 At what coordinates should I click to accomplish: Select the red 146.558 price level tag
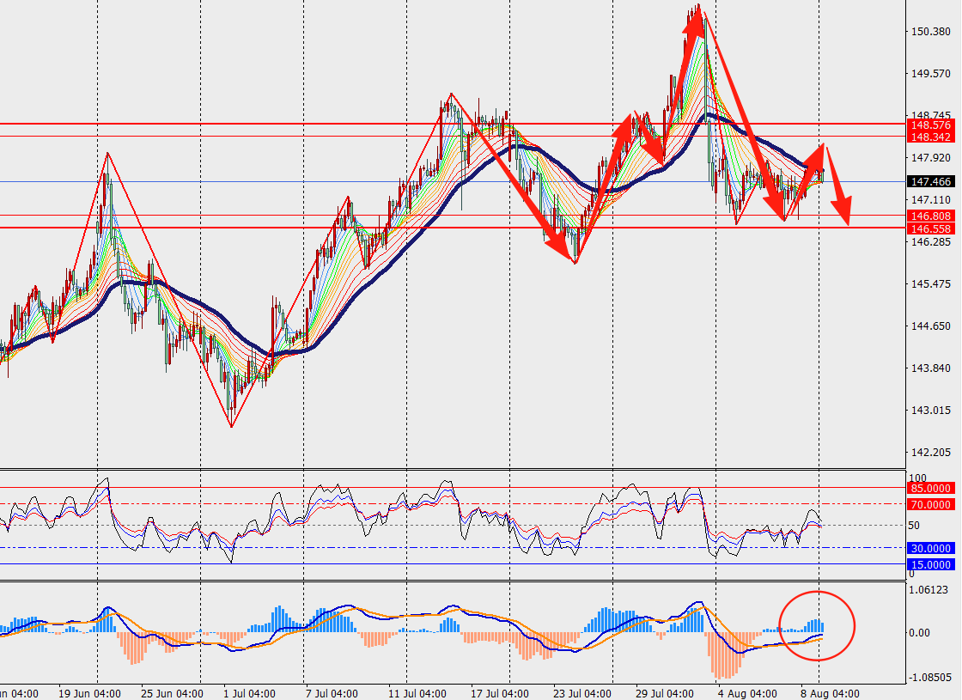(931, 228)
